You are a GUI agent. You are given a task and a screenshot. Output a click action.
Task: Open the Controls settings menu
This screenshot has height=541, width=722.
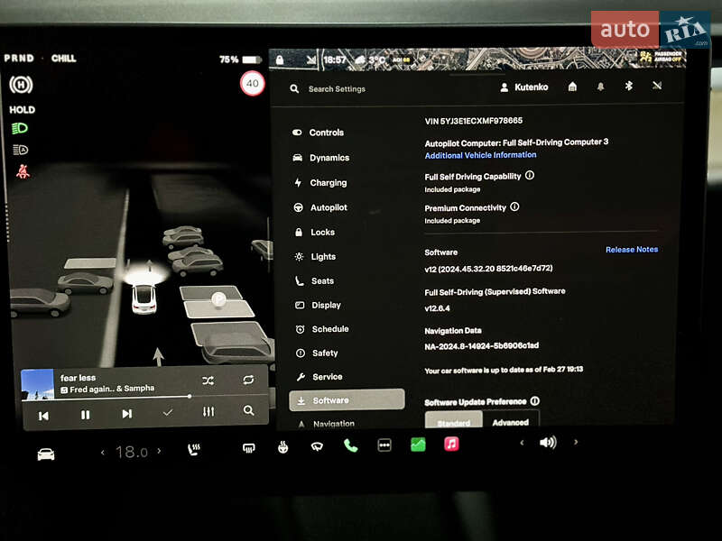[x=319, y=133]
